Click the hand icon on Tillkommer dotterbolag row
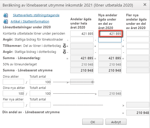The width and height of the screenshot is (150, 128). tap(64, 46)
